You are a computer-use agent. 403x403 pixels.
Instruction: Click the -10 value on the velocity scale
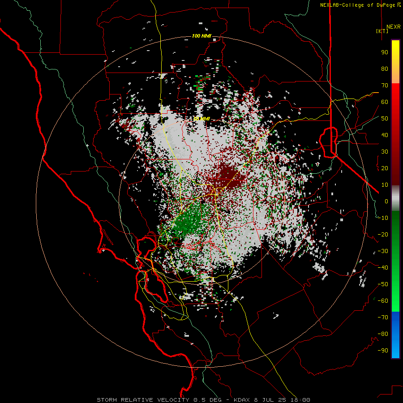[383, 218]
